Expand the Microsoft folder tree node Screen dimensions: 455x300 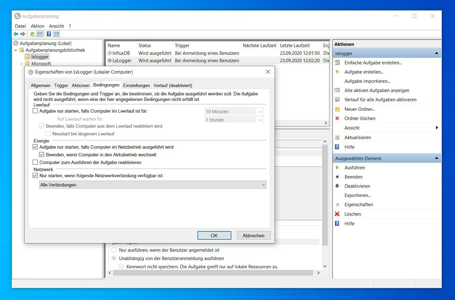coord(21,64)
